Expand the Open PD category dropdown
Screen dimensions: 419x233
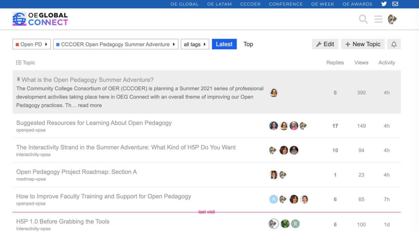click(x=31, y=44)
